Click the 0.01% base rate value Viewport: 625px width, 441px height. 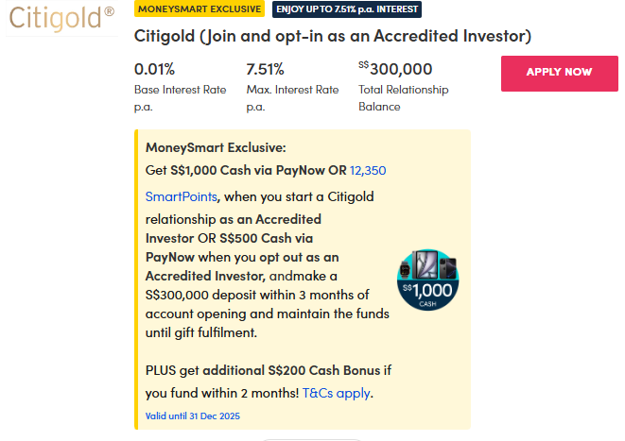pyautogui.click(x=155, y=69)
